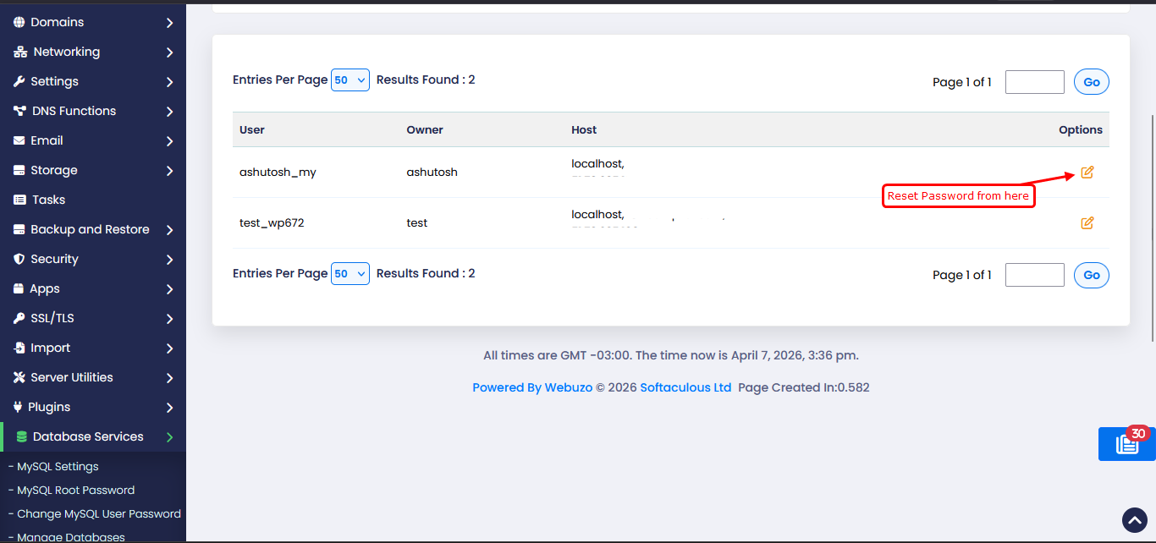1156x543 pixels.
Task: Click the scroll-to-top arrow icon
Action: [1134, 520]
